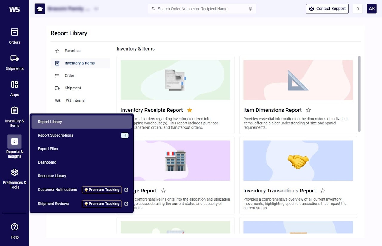Switch to the Order report category
382x246 pixels.
80,76
